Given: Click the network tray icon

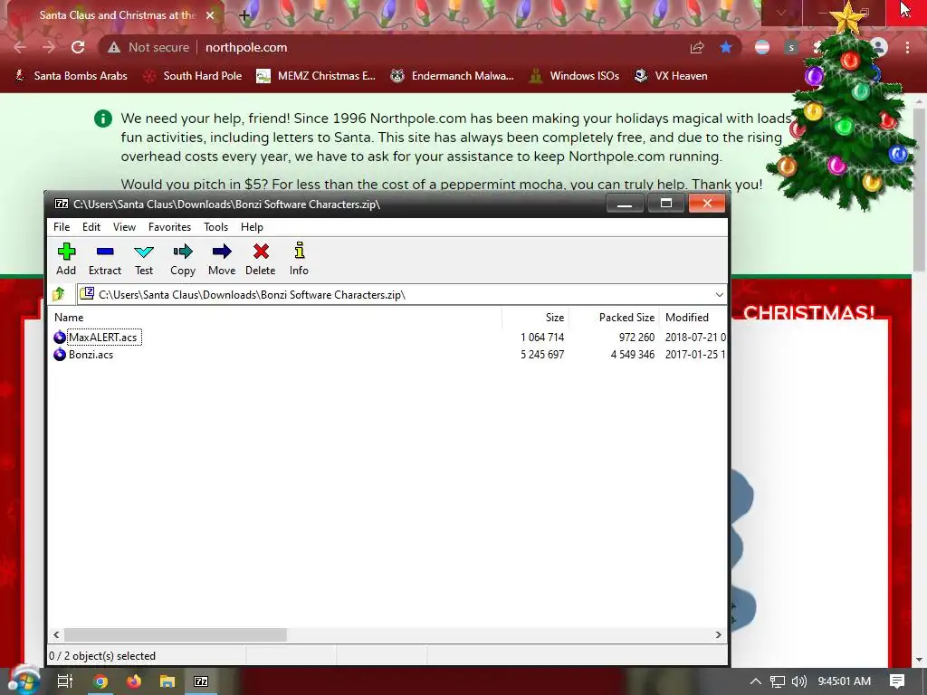Looking at the screenshot, I should [778, 681].
